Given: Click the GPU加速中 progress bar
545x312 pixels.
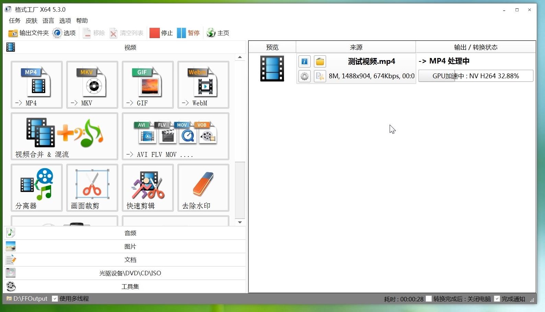Looking at the screenshot, I should [x=476, y=76].
